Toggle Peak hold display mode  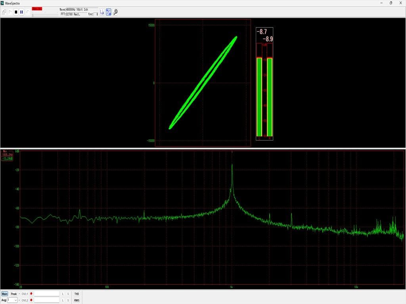(x=14, y=294)
